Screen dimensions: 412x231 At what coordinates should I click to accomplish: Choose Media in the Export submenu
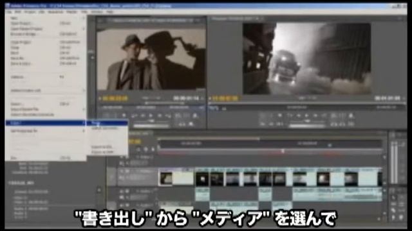[x=107, y=123]
